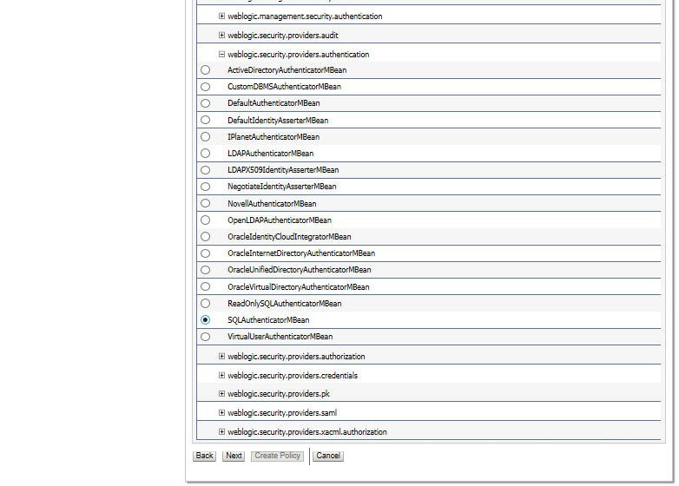Click the VirtualUserAuthenticatorMBean label text
This screenshot has height=486, width=679.
[280, 337]
